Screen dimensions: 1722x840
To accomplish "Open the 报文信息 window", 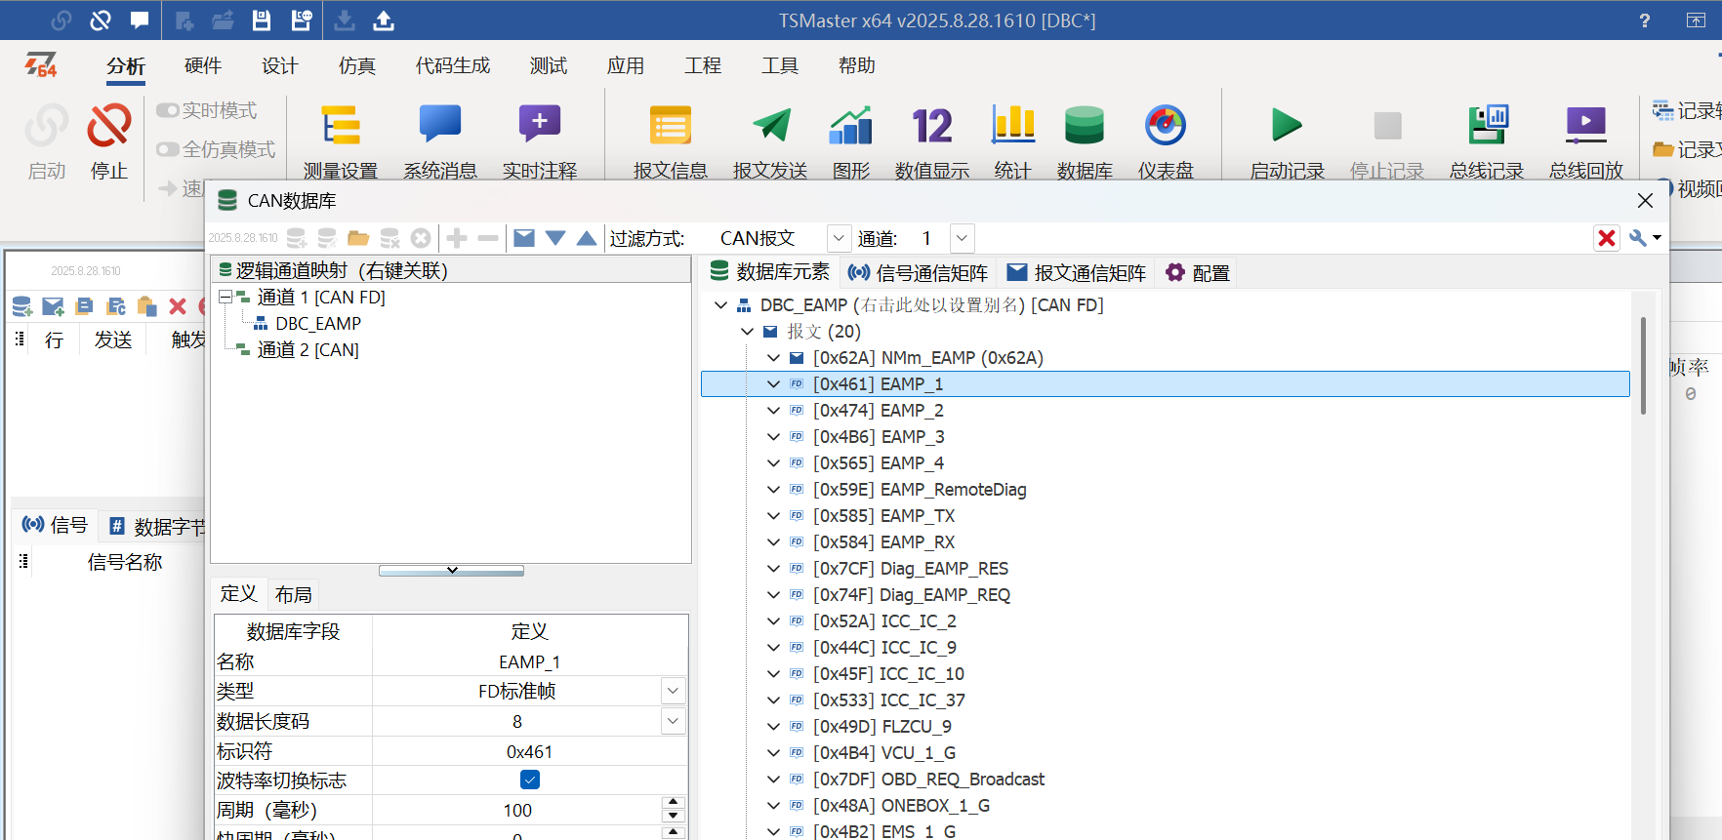I will (671, 141).
